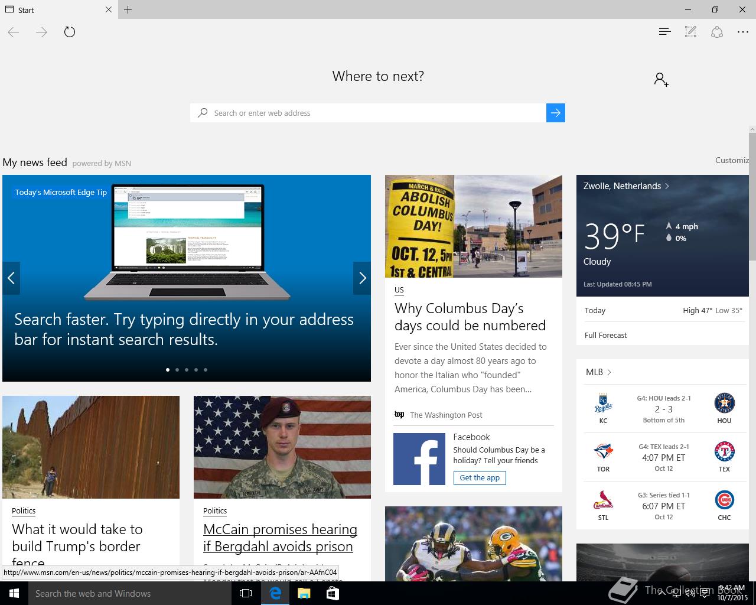Open the football players article image
This screenshot has height=605, width=756.
[474, 544]
